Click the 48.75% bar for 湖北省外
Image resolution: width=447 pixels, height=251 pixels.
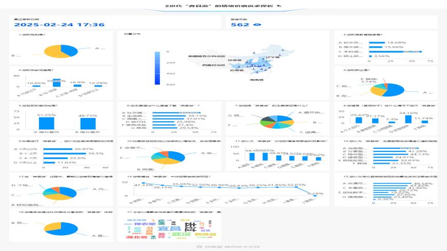[87, 124]
